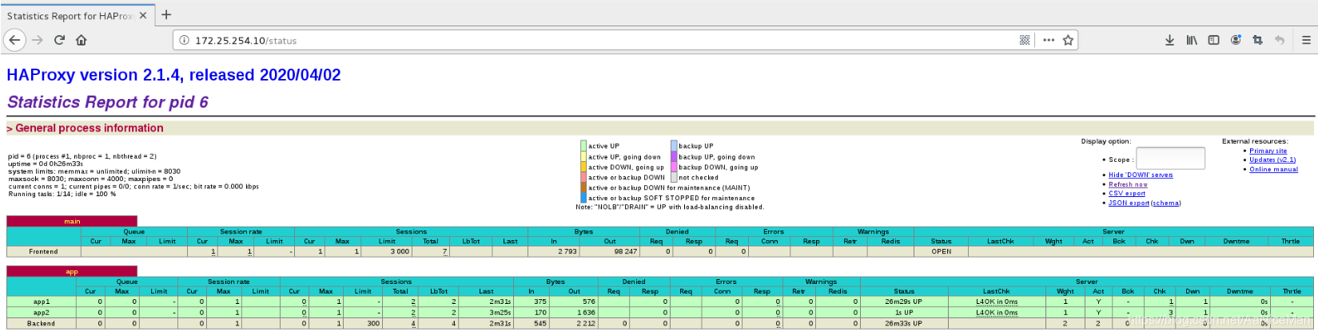This screenshot has width=1318, height=335.
Task: Select the app1 server row name
Action: pyautogui.click(x=42, y=301)
